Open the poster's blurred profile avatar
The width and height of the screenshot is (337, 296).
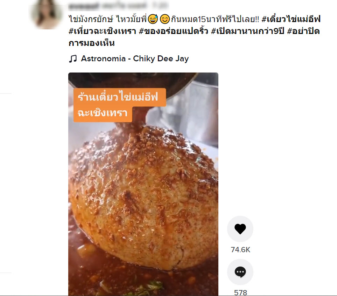47,15
